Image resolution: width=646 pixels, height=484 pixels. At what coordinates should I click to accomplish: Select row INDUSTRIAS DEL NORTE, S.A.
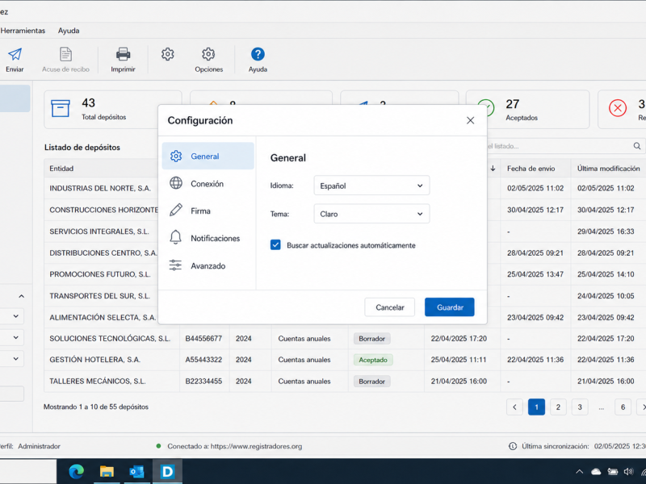[100, 188]
